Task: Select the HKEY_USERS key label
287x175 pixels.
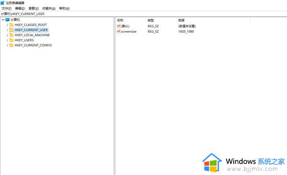Action: point(24,40)
